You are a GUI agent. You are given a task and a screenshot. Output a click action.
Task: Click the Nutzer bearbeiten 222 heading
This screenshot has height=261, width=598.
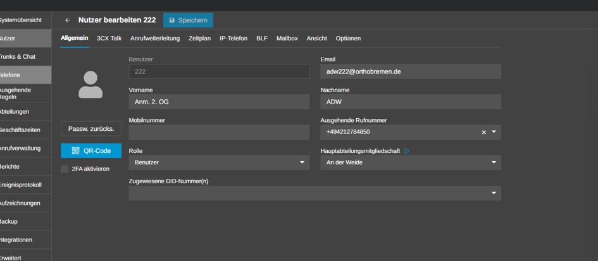click(117, 20)
